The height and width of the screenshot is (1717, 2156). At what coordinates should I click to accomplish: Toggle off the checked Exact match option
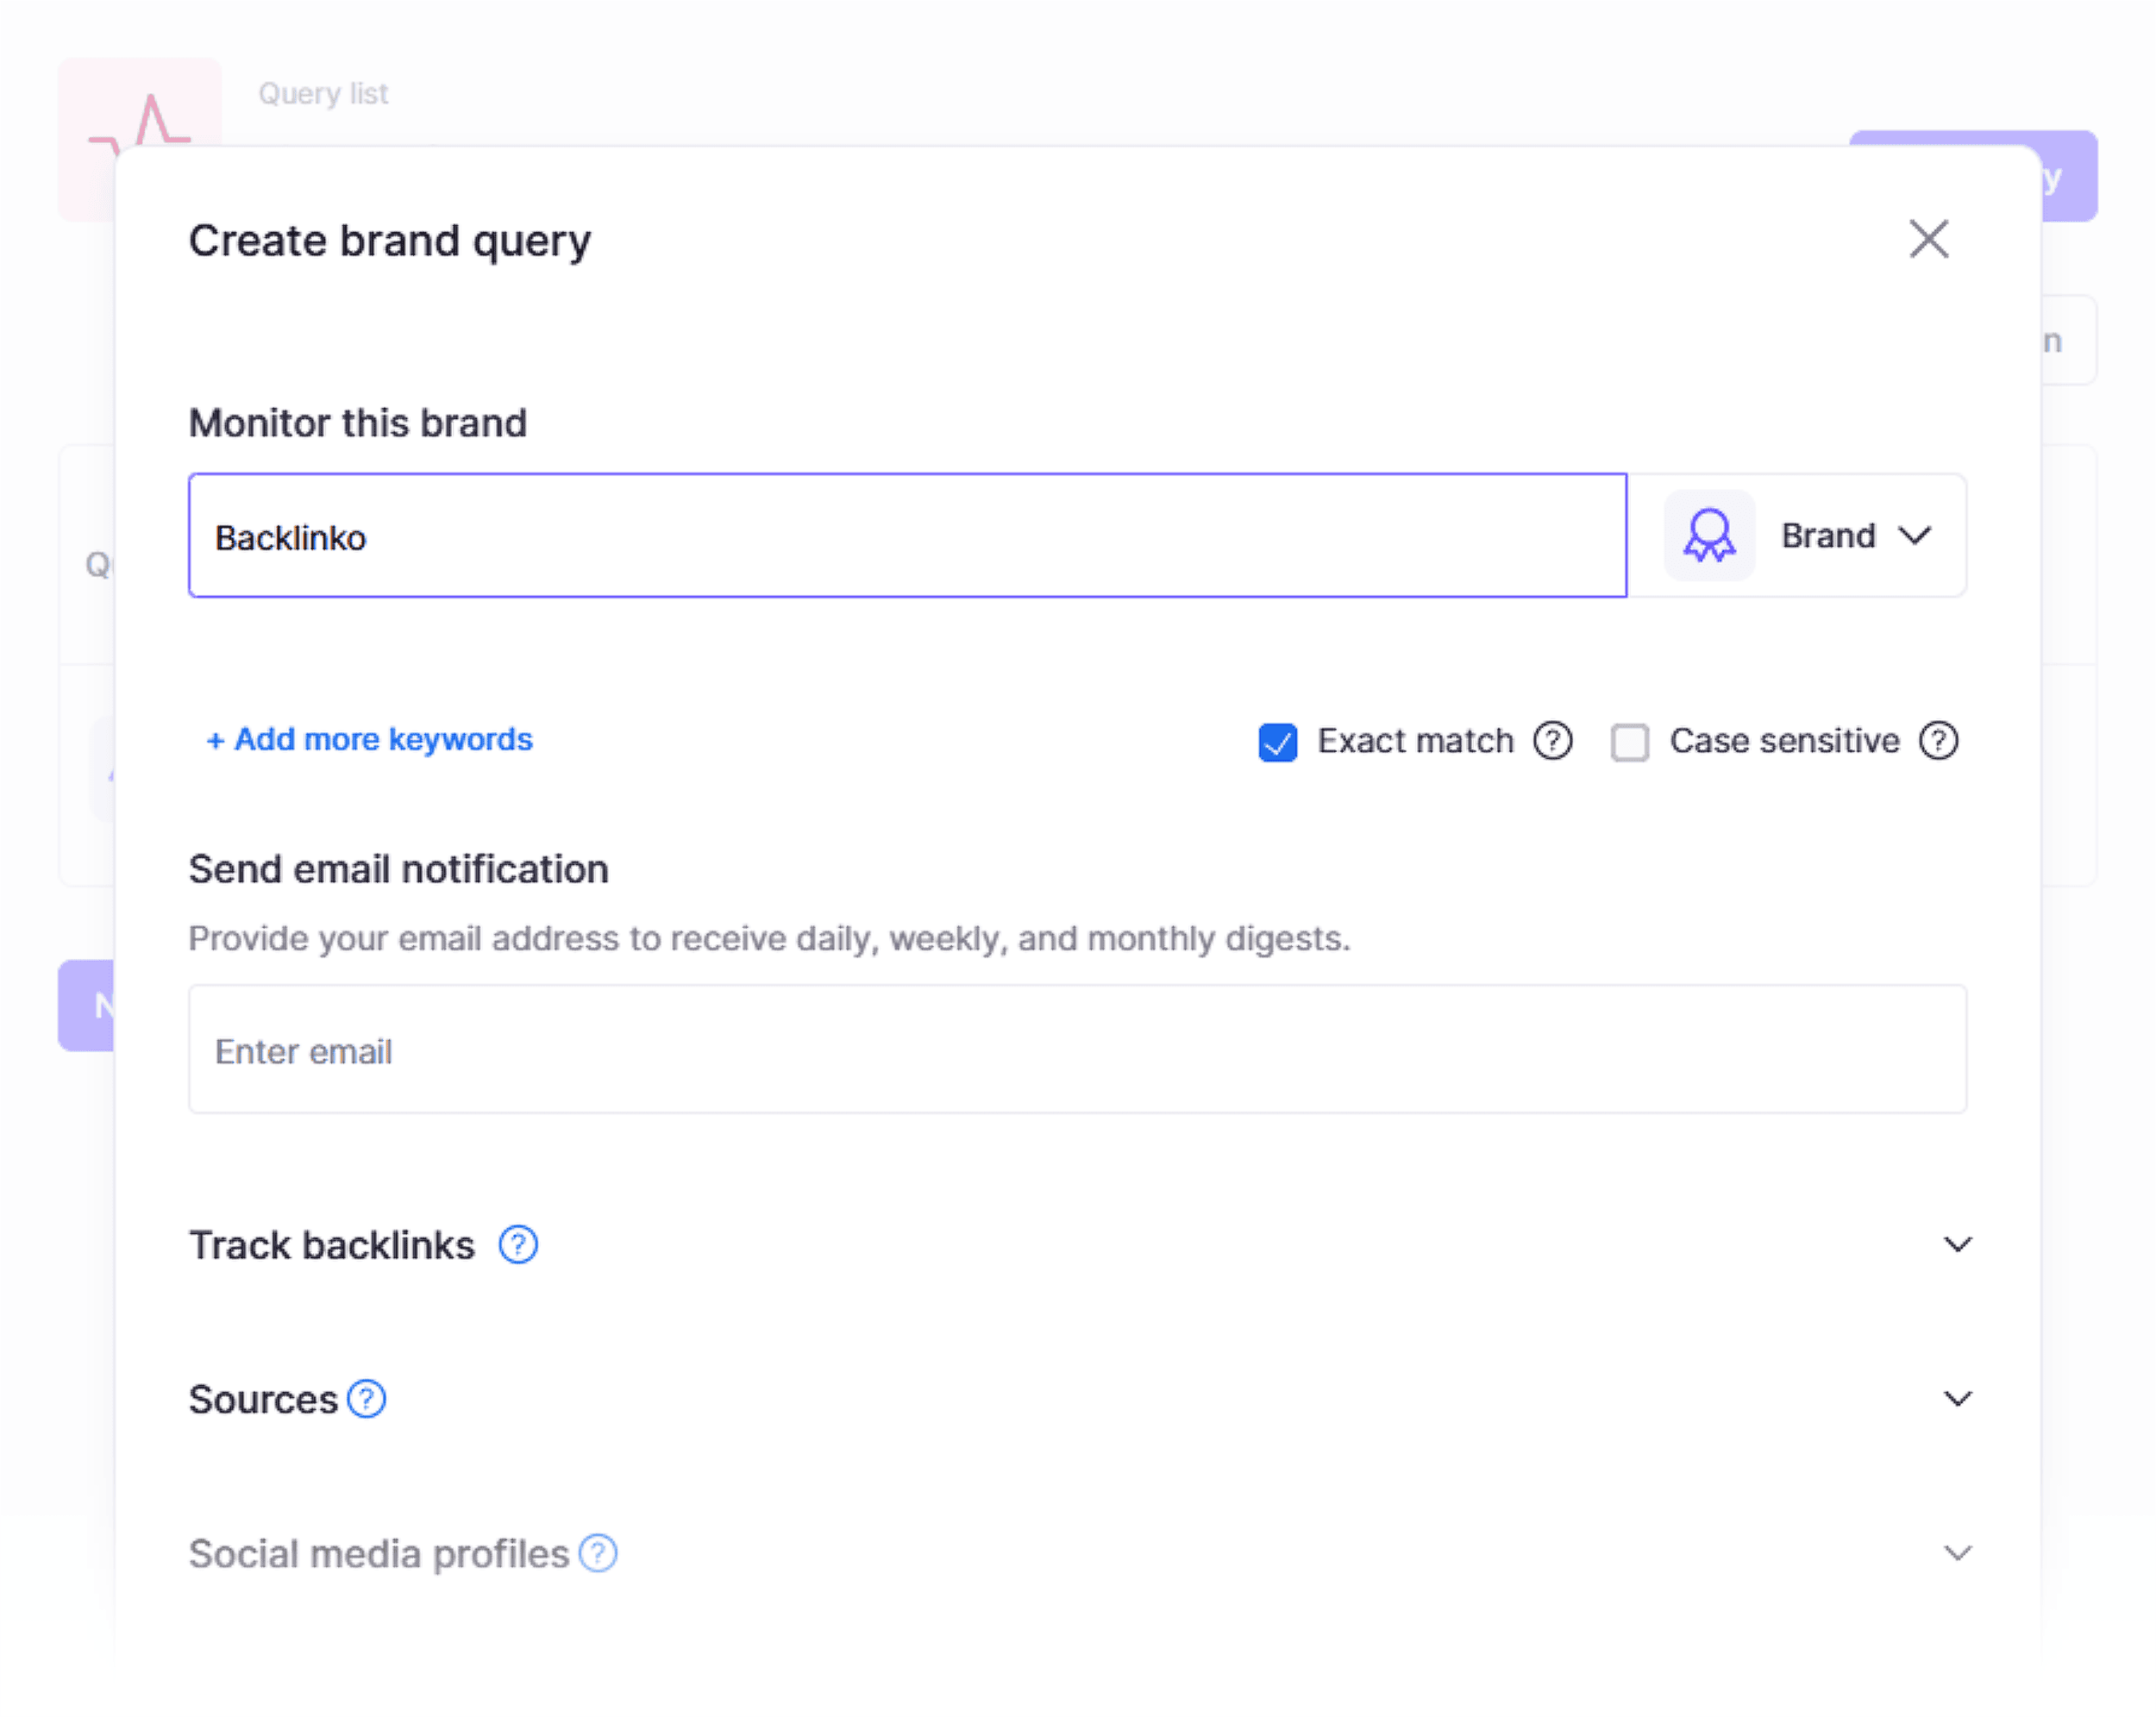pos(1279,739)
